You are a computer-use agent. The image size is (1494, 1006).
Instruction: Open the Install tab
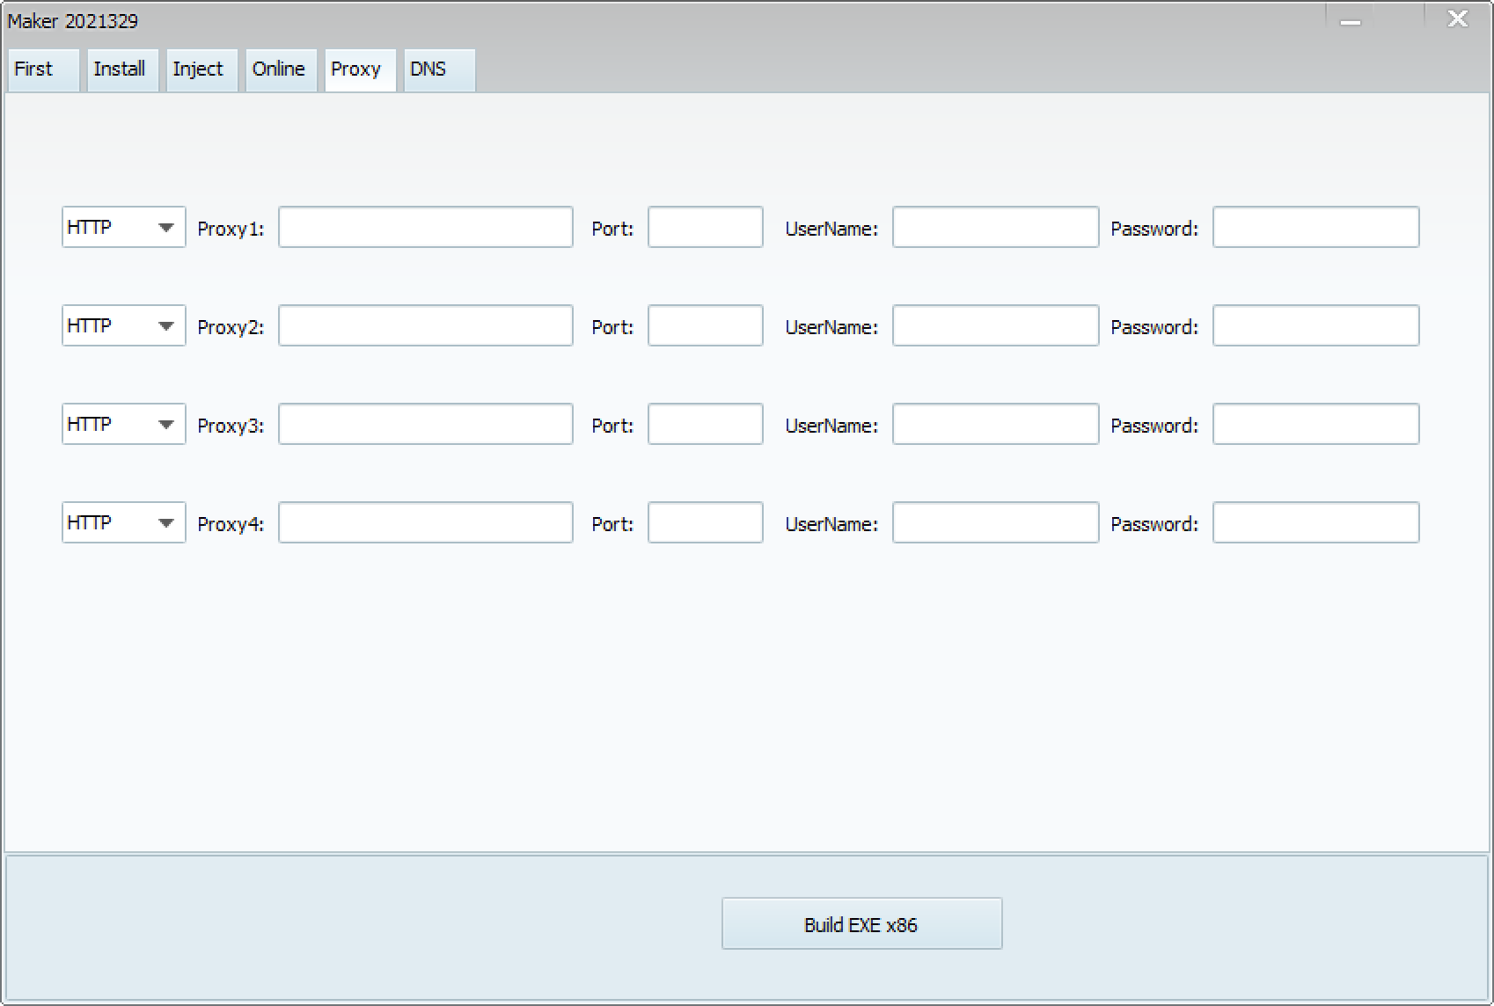pos(121,69)
